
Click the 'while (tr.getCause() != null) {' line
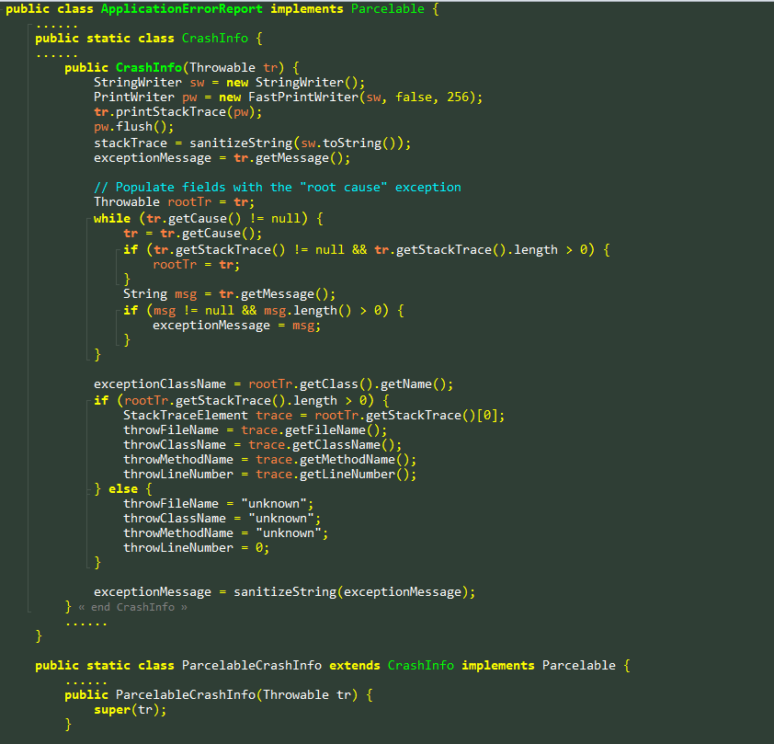pyautogui.click(x=209, y=218)
